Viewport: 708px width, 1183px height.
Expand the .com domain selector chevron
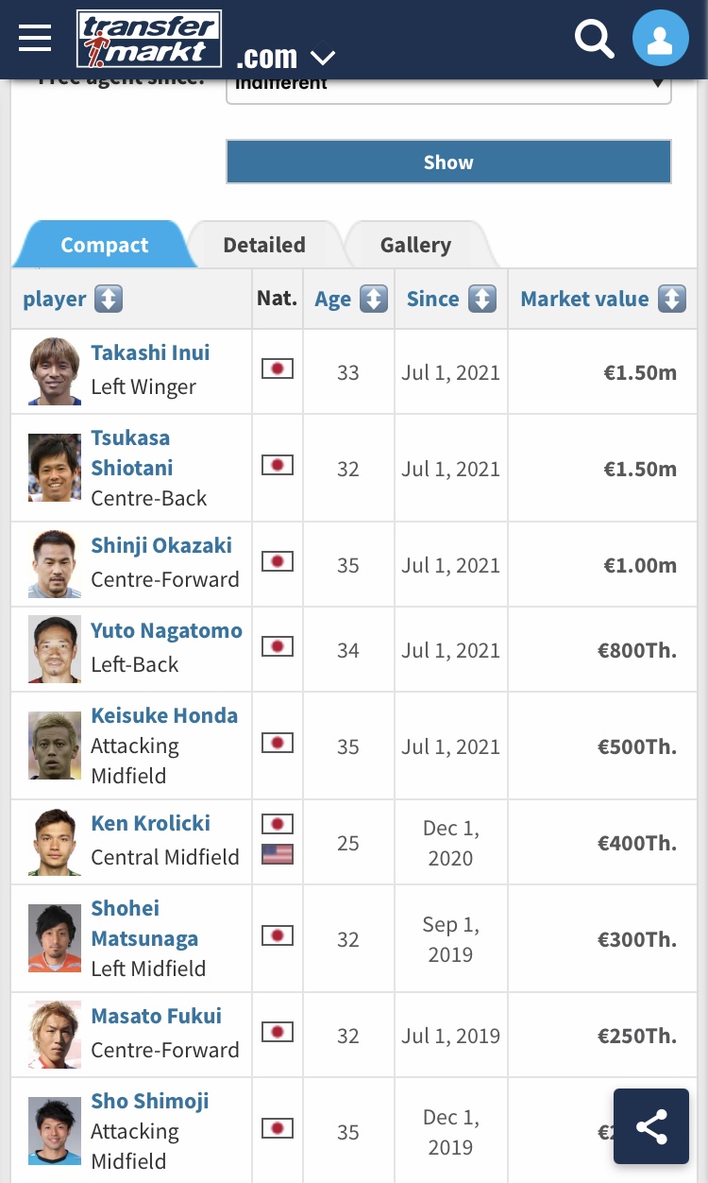(x=323, y=59)
